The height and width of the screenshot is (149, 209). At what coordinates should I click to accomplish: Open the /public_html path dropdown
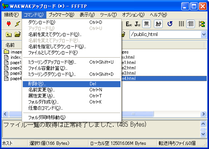[x=204, y=35]
